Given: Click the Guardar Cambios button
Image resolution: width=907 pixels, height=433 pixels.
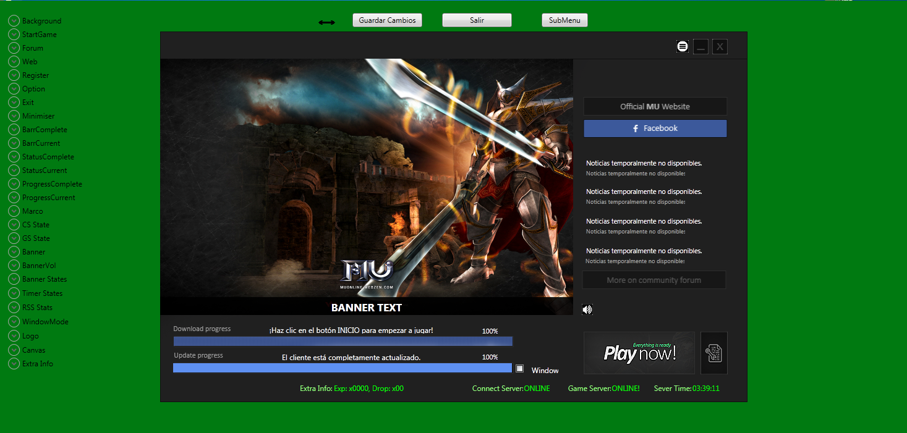Looking at the screenshot, I should 388,20.
